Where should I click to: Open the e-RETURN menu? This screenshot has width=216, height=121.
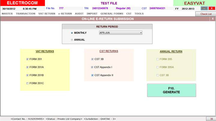point(65,14)
